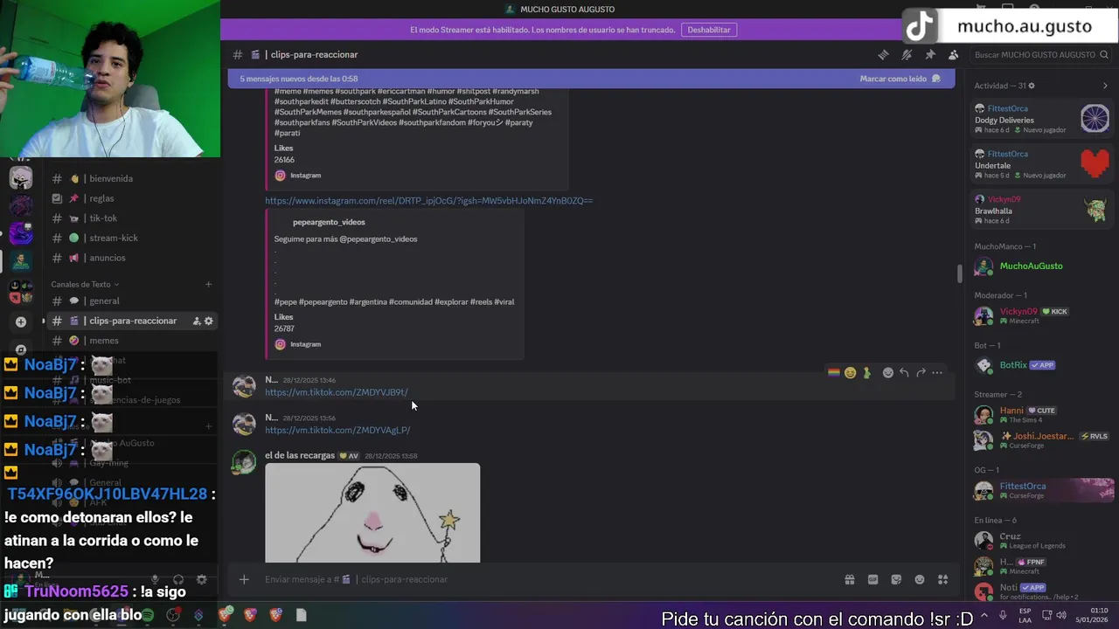Expand the Actividad panel chevron

pyautogui.click(x=1104, y=86)
